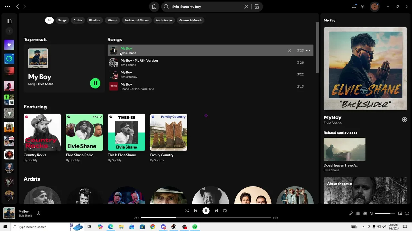Enter full screen mode icon
This screenshot has height=231, width=412.
tap(407, 213)
